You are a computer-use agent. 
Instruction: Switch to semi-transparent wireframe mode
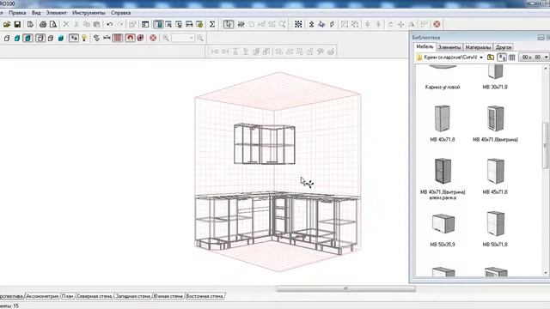(x=51, y=38)
